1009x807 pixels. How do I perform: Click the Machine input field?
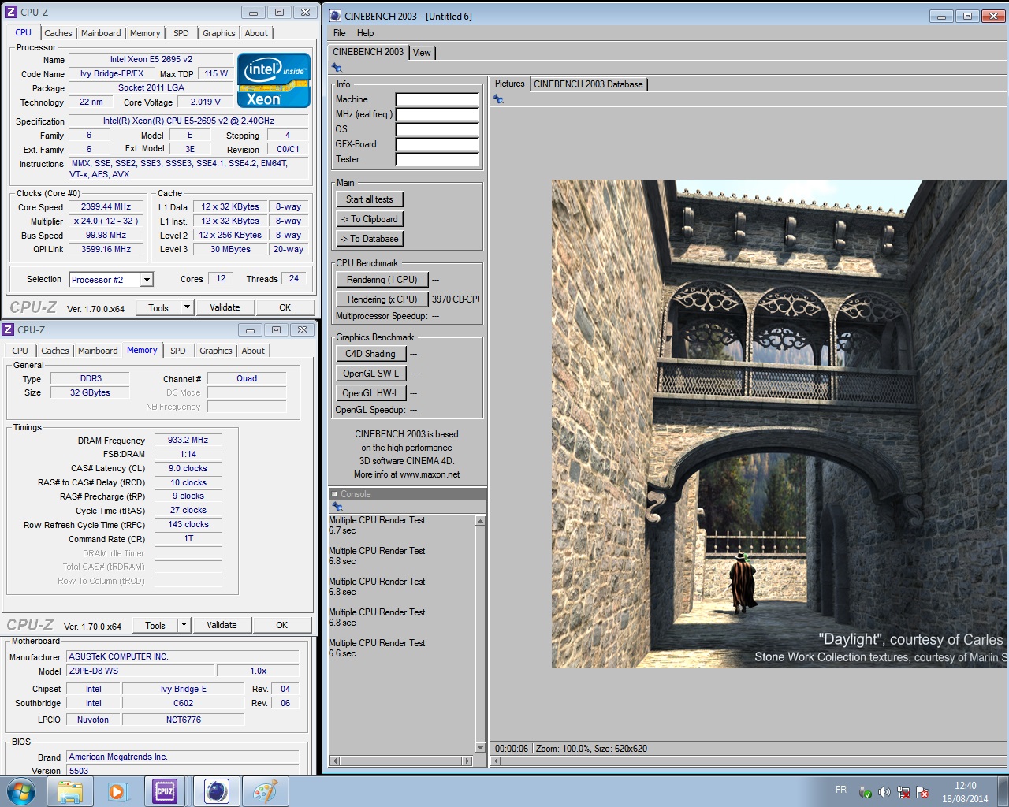tap(437, 99)
